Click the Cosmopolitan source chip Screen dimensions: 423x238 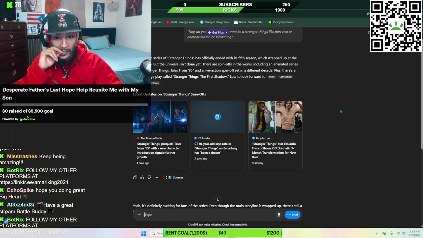coord(286,77)
